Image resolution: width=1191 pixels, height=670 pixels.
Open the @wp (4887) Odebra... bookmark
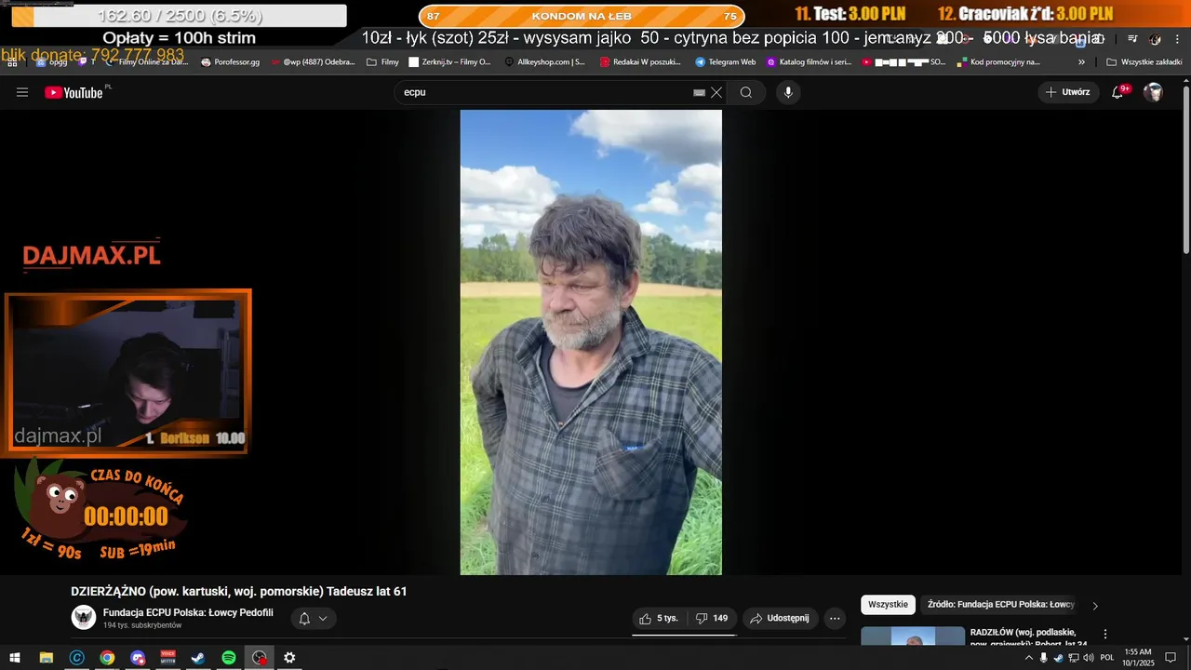pos(313,62)
